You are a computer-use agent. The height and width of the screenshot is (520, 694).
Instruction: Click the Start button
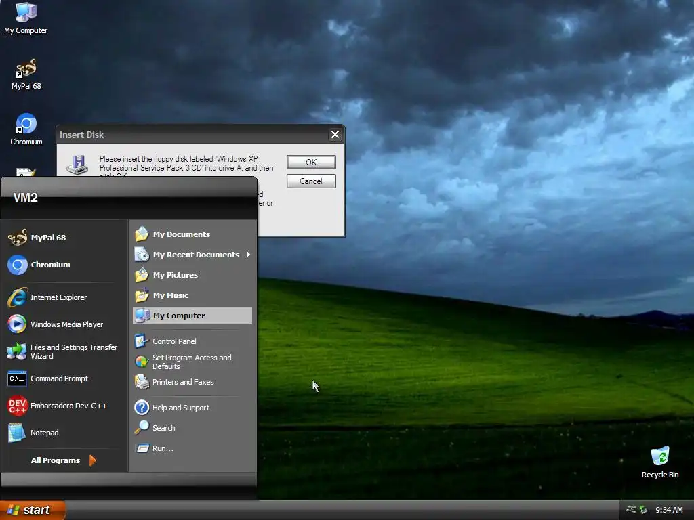[33, 511]
